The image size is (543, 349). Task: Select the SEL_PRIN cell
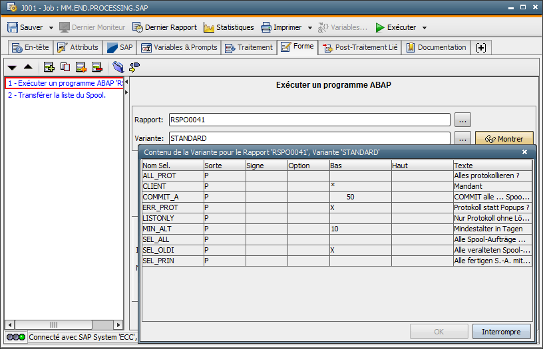(x=173, y=261)
